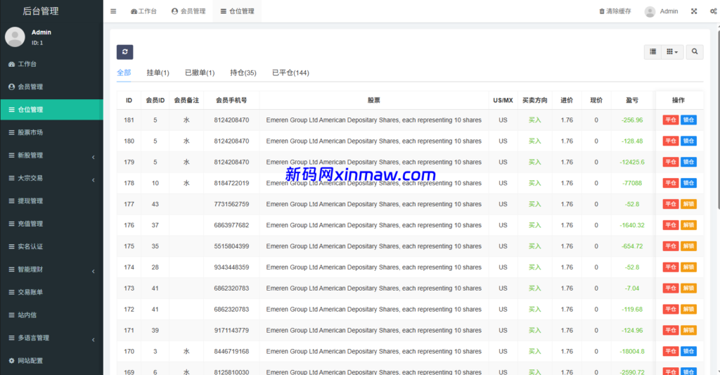
Task: Open 股票市场 in the sidebar
Action: tap(51, 132)
